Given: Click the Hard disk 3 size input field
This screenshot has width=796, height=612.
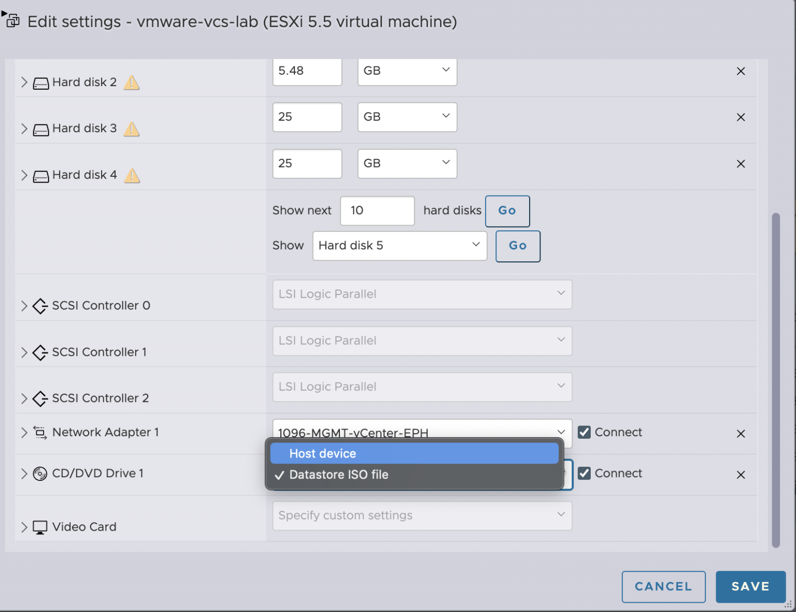Looking at the screenshot, I should tap(307, 117).
